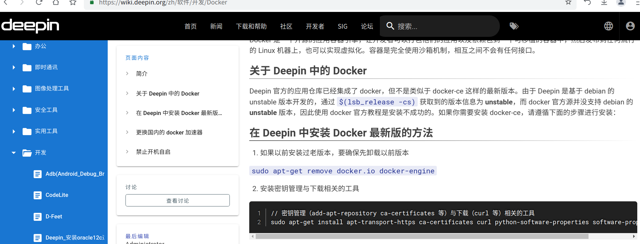Image resolution: width=640 pixels, height=244 pixels.
Task: Collapse the 开发 tree arrow
Action: [x=14, y=153]
